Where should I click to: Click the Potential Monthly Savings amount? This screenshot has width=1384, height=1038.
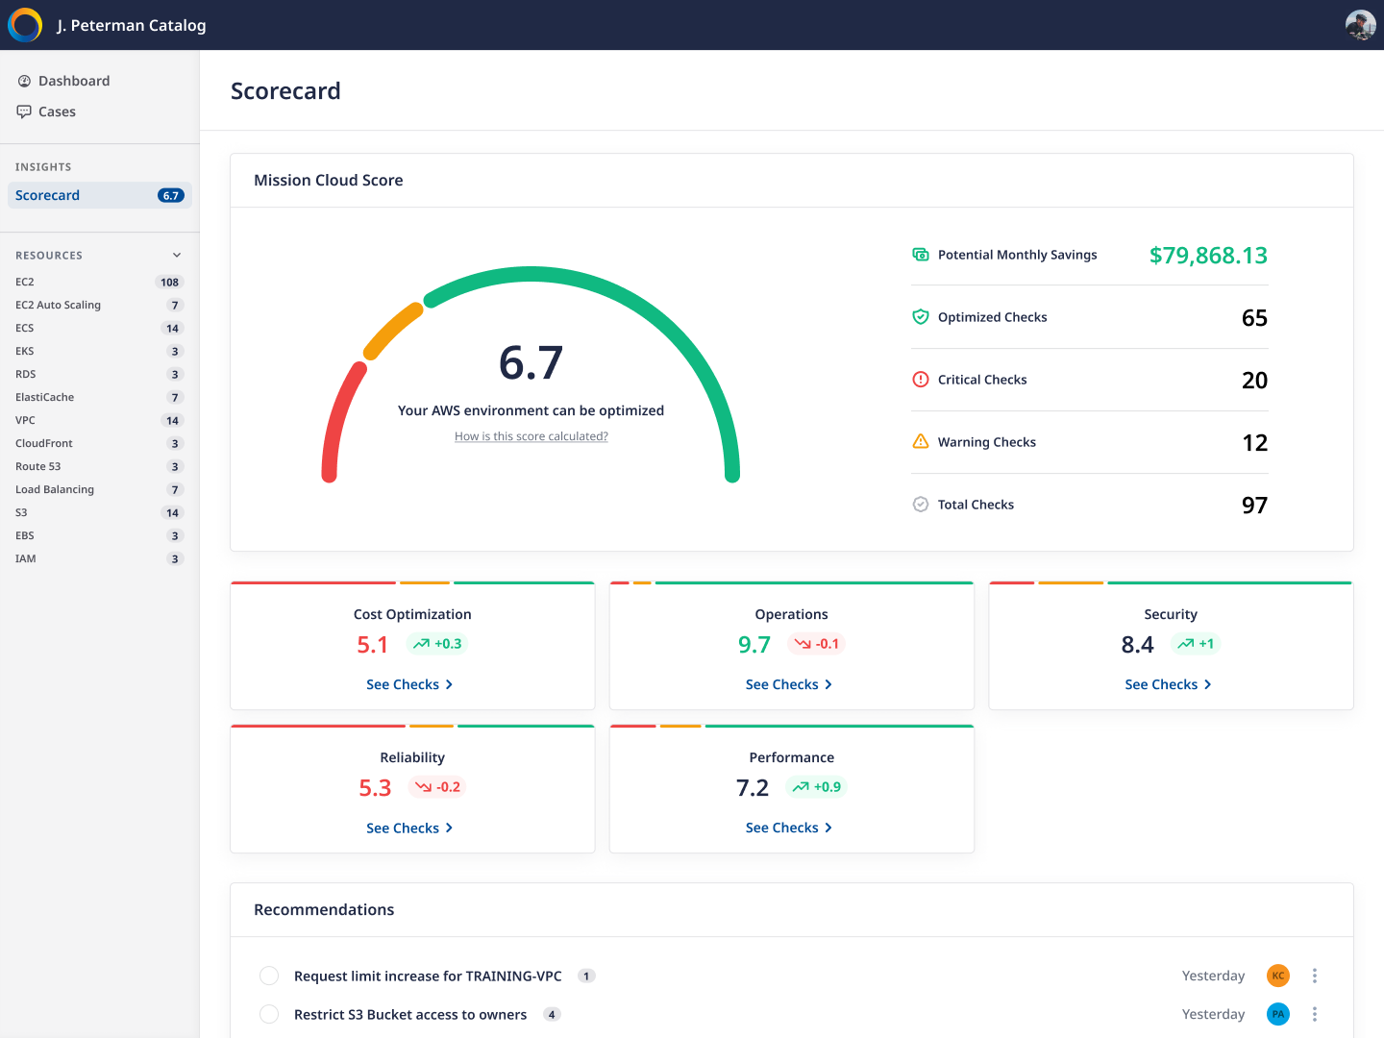point(1208,256)
